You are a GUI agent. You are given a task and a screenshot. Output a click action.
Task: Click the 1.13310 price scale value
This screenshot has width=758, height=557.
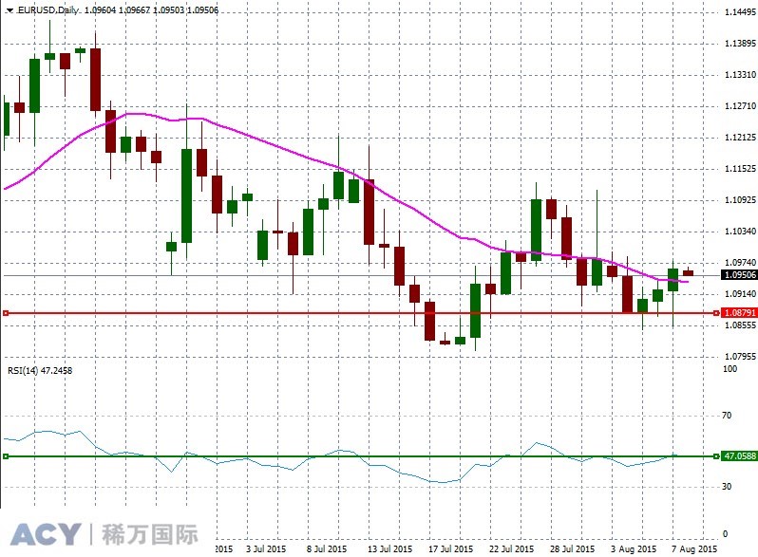[x=740, y=75]
